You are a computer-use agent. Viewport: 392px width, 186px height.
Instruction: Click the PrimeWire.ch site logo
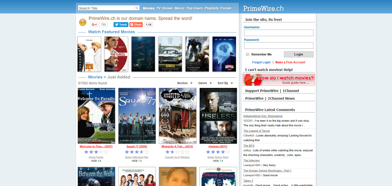(x=264, y=8)
